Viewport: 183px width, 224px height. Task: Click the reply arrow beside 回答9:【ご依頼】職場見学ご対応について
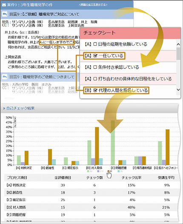5,14
